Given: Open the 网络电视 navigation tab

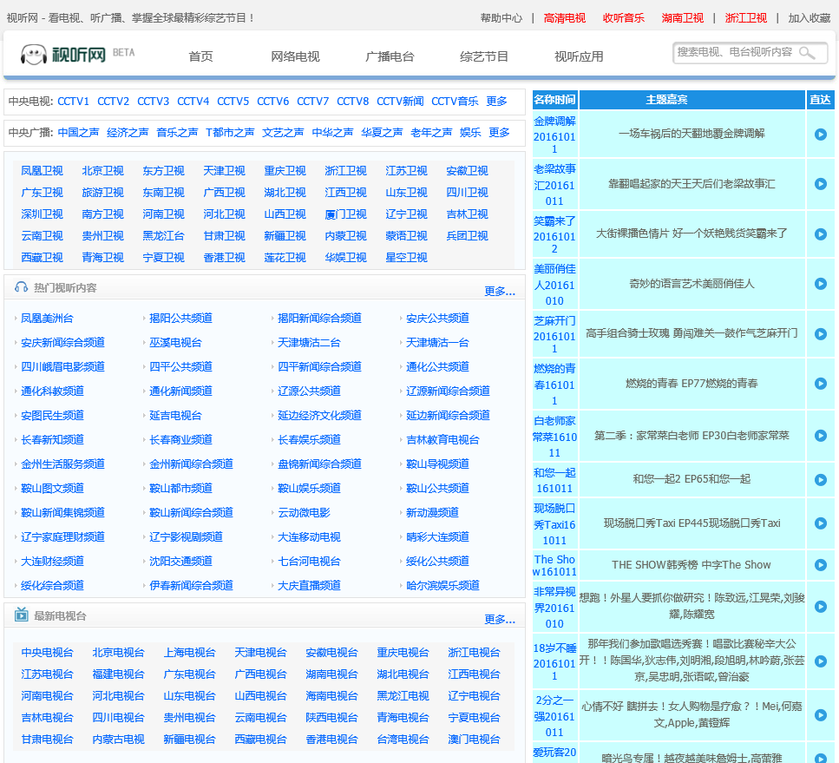Looking at the screenshot, I should click(295, 56).
